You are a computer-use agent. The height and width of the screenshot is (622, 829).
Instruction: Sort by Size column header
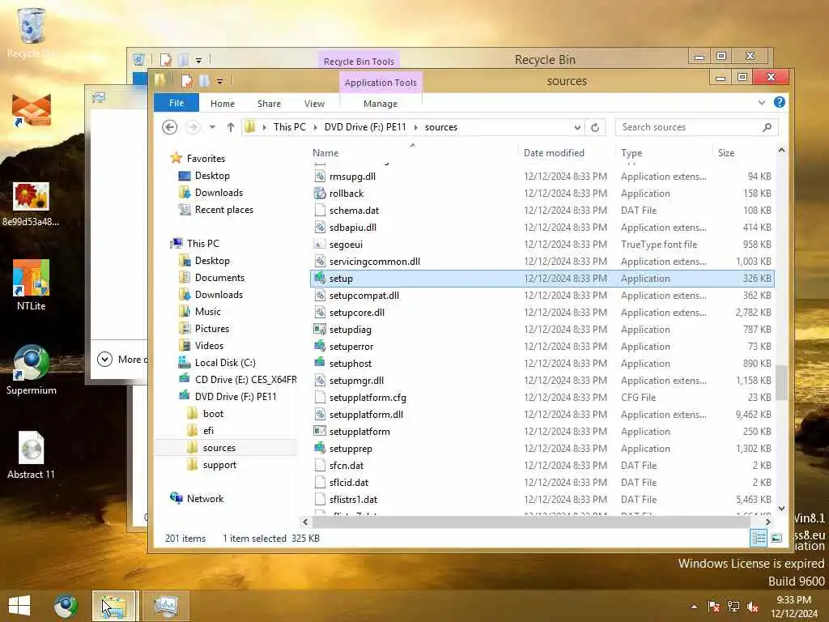click(726, 153)
